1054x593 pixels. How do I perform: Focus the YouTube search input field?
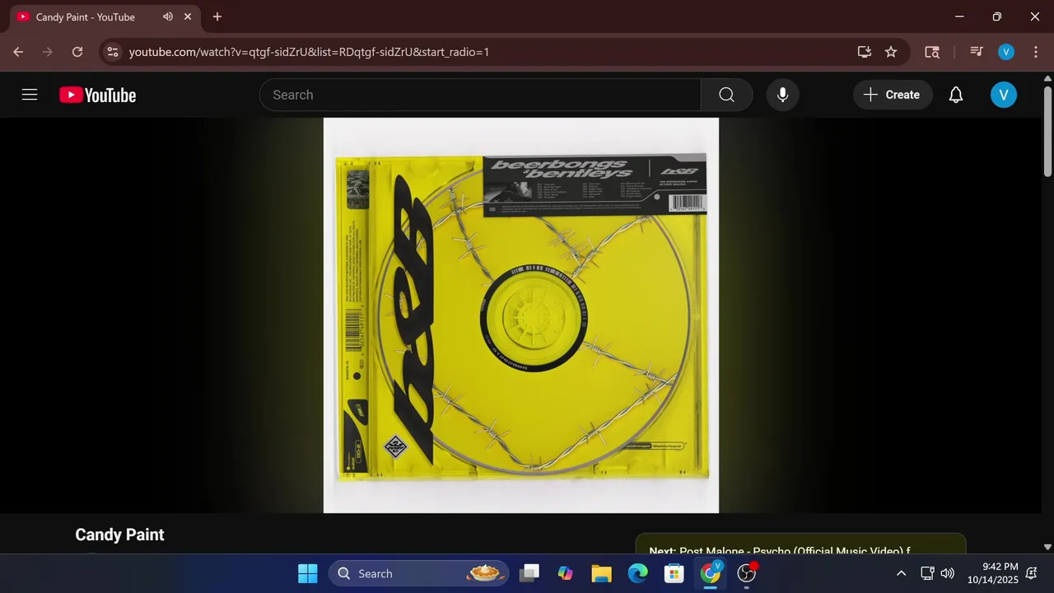point(480,95)
